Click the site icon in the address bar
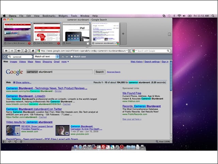This screenshot has width=218, height=164. 38,51
